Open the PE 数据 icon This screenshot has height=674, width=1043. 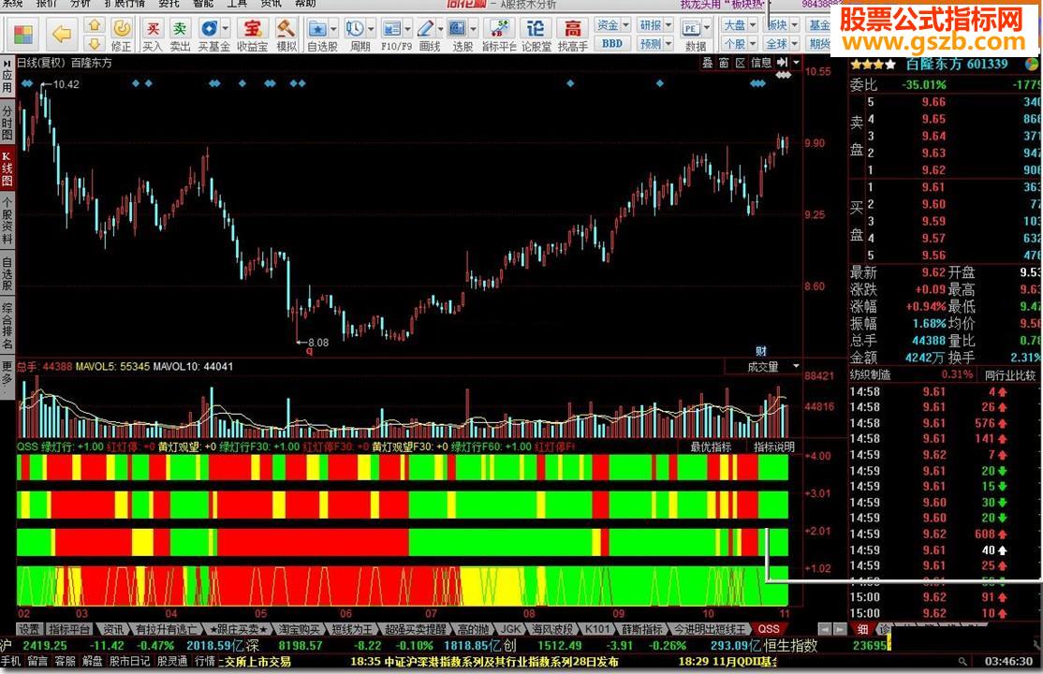pos(692,35)
